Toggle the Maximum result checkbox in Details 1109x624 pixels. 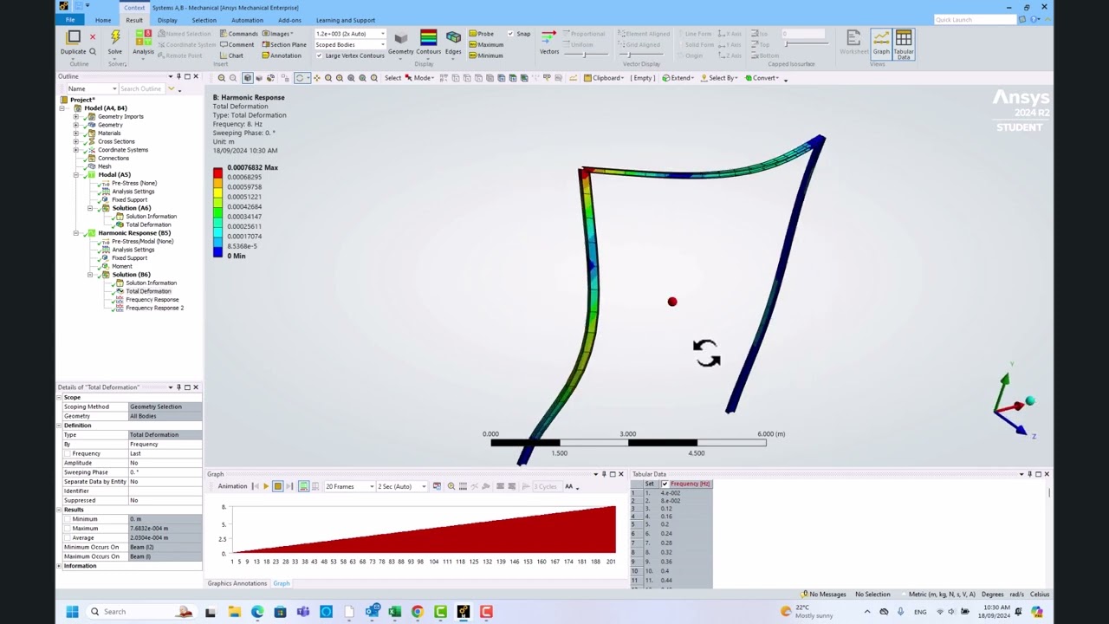tap(67, 529)
